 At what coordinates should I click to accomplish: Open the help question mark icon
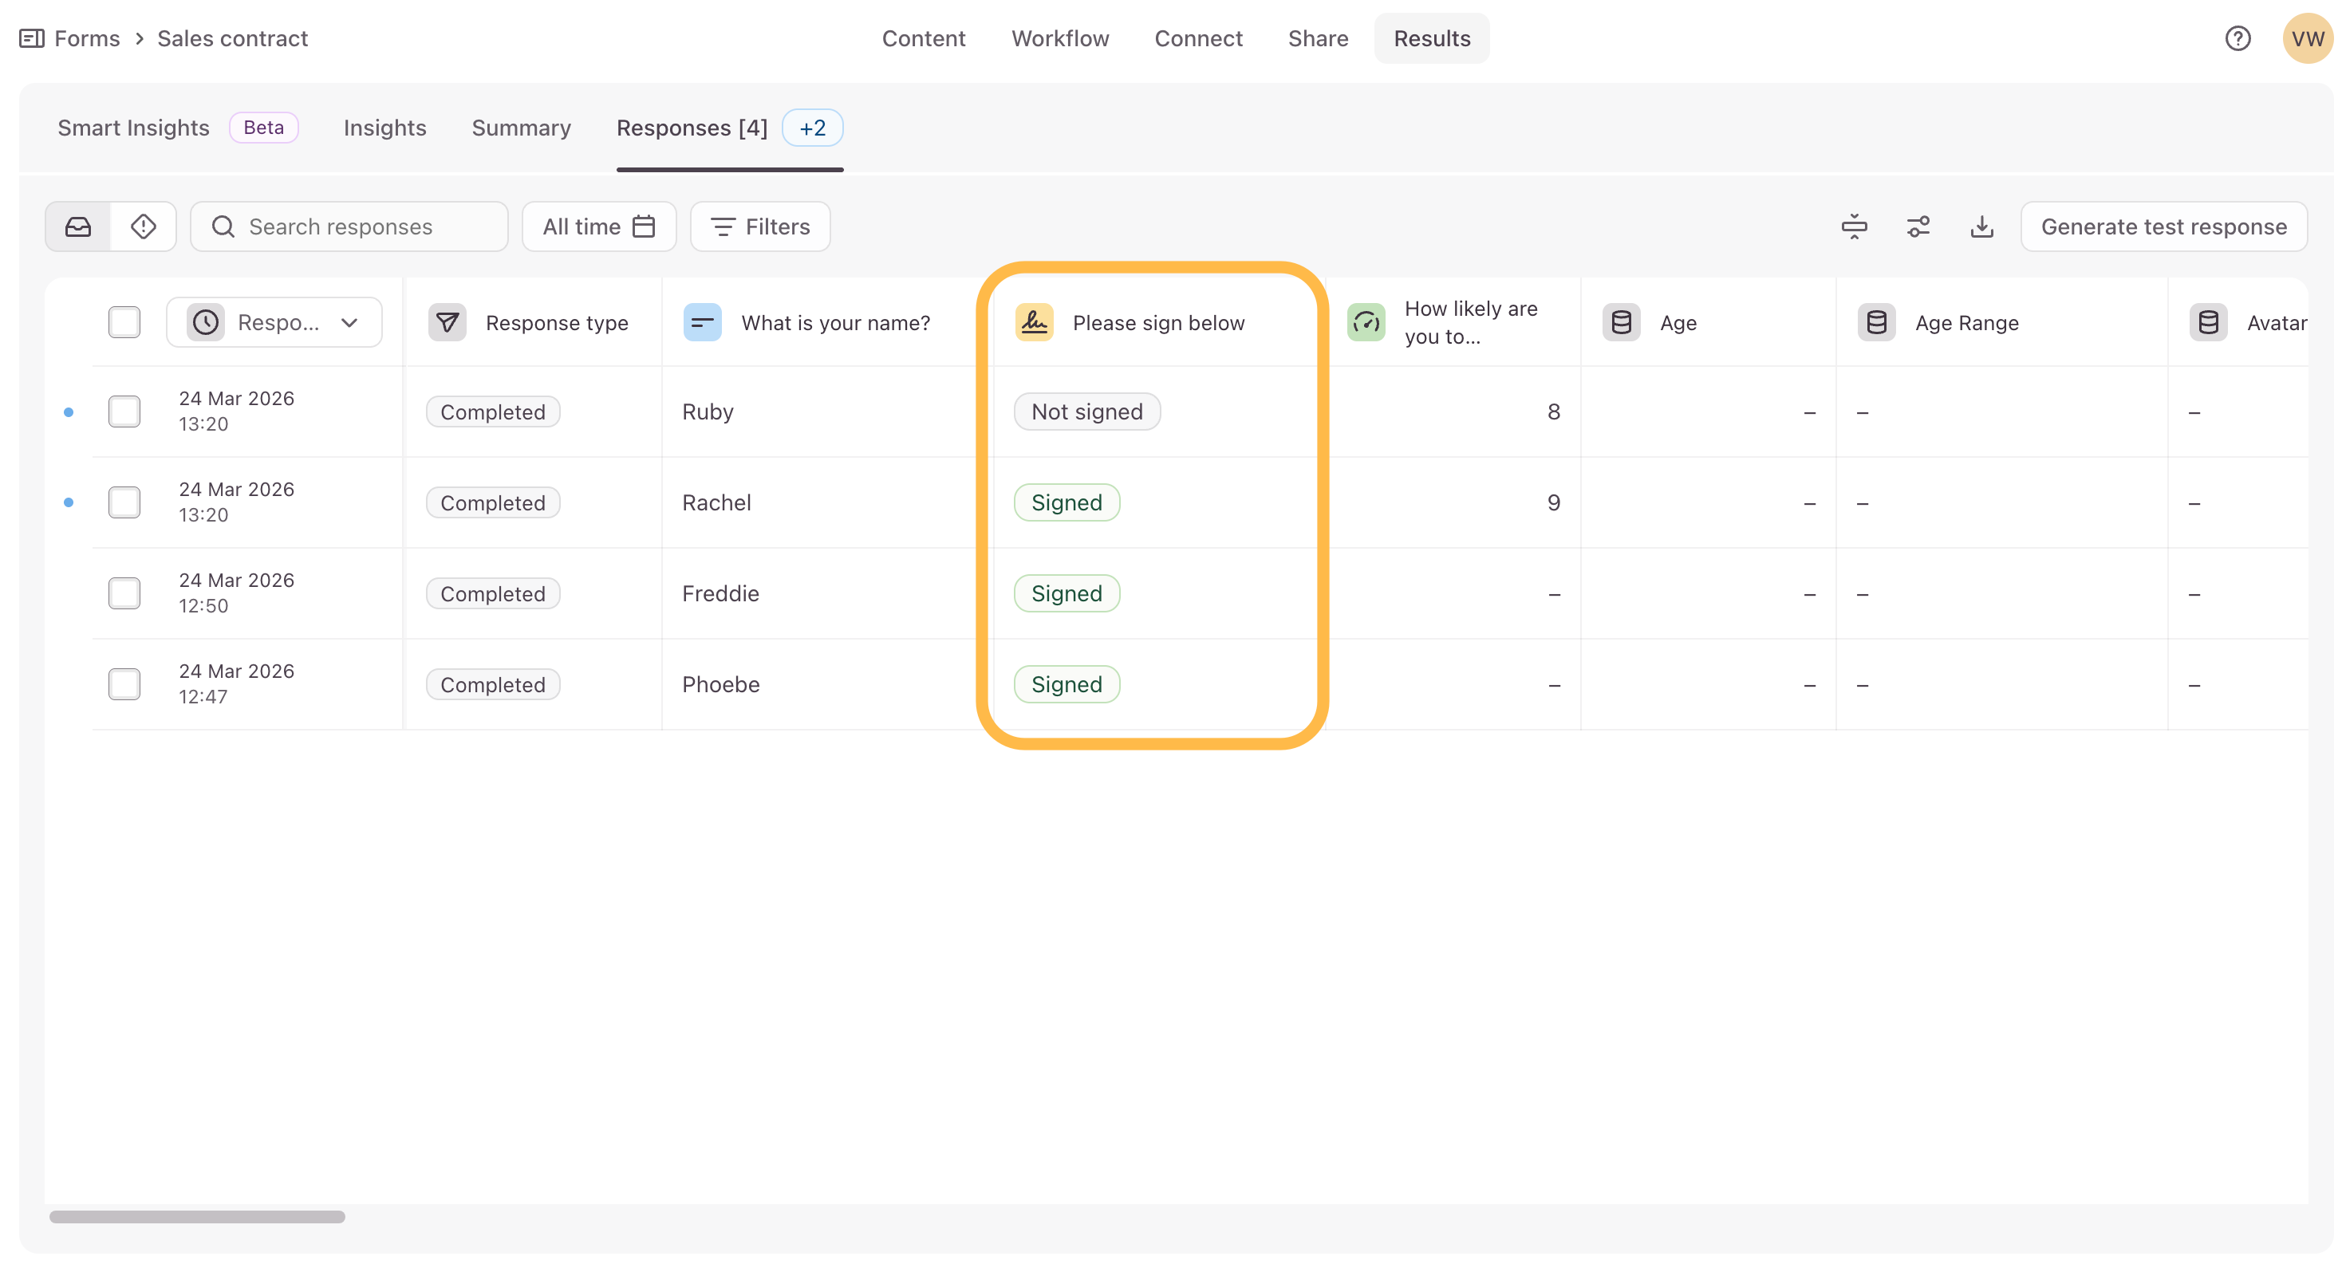[x=2238, y=38]
